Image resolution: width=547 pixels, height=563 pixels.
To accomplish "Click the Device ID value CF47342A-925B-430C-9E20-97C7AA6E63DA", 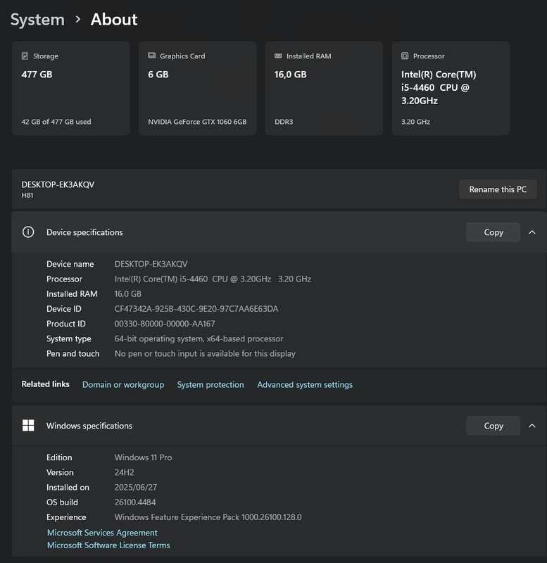I will [196, 309].
